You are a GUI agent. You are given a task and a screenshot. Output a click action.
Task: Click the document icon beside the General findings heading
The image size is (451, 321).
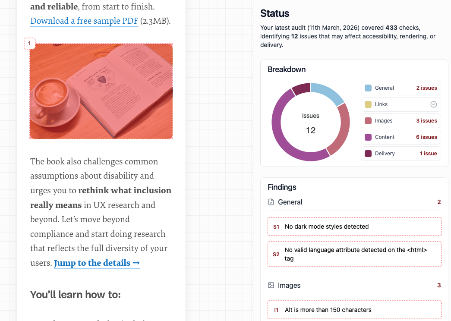(x=271, y=201)
